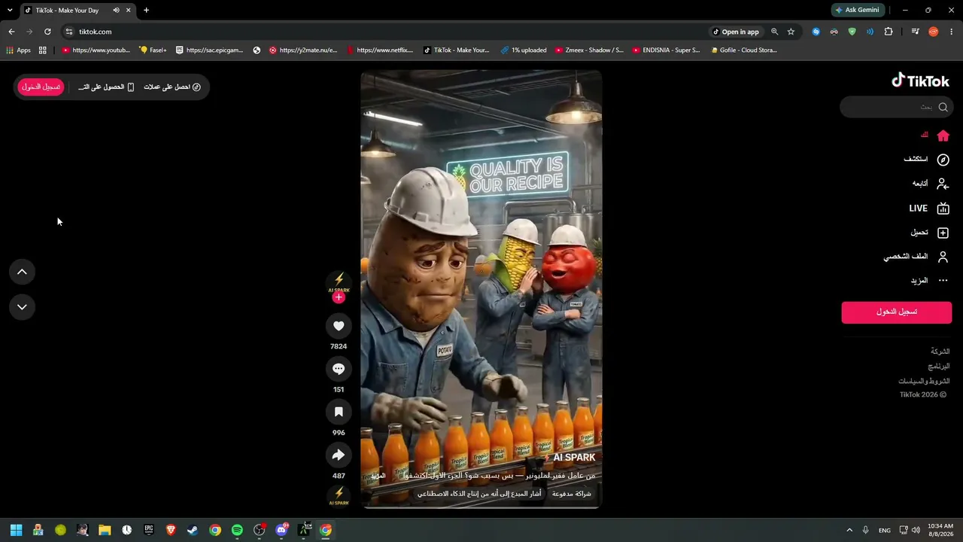The height and width of the screenshot is (542, 963).
Task: Mute the TikTok tab using speaker icon
Action: pyautogui.click(x=116, y=11)
